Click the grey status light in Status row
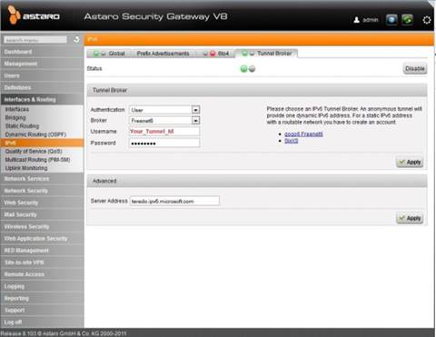 [x=252, y=69]
